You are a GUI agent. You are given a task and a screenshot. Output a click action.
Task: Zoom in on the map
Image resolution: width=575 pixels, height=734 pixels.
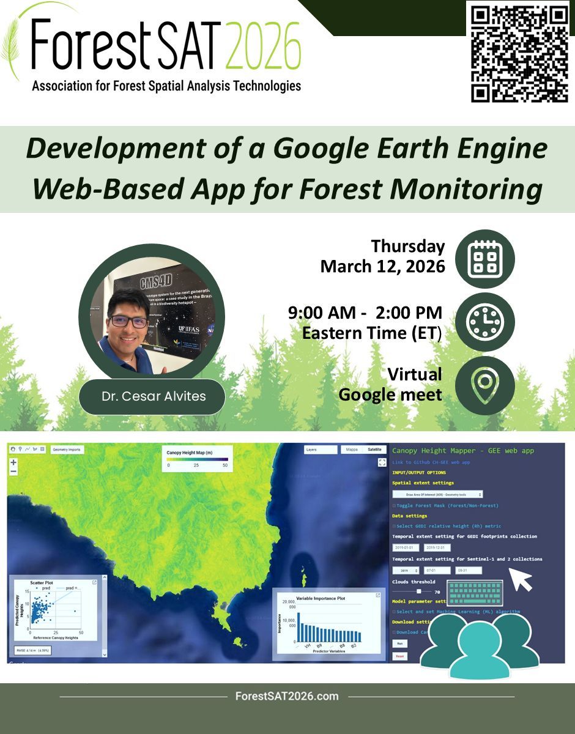(14, 463)
